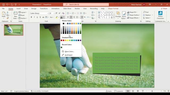This screenshot has width=170, height=95.
Task: Click the Undo icon
Action: tap(7, 4)
